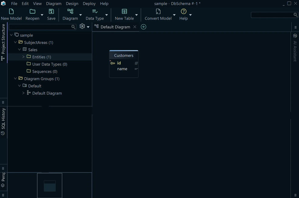
Task: Add a new diagram tab with plus icon
Action: [144, 27]
